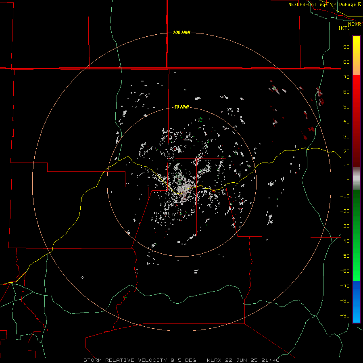Click the "90" value on the color scale

click(346, 47)
